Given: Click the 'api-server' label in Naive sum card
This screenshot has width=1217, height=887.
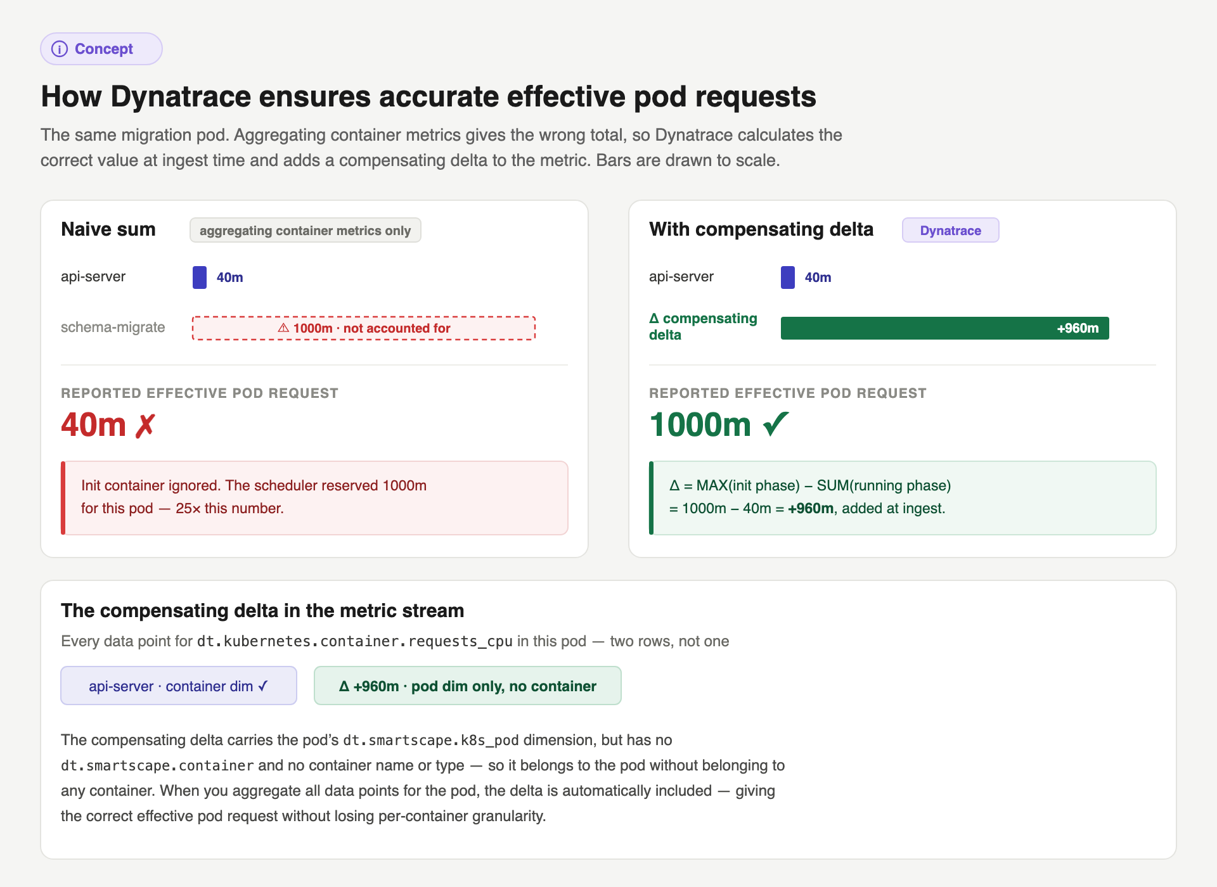Looking at the screenshot, I should point(93,276).
